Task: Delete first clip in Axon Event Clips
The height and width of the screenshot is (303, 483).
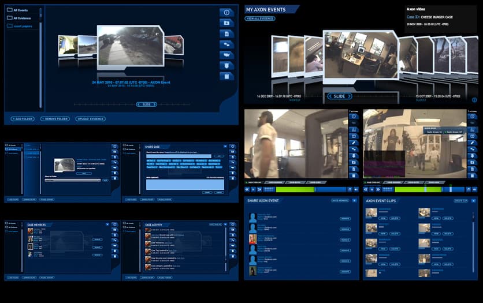Action: [x=395, y=218]
